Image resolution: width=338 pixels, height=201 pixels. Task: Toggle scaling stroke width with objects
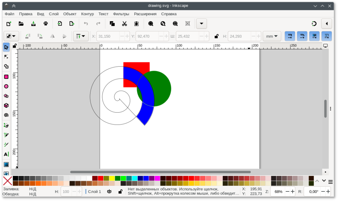[290, 36]
